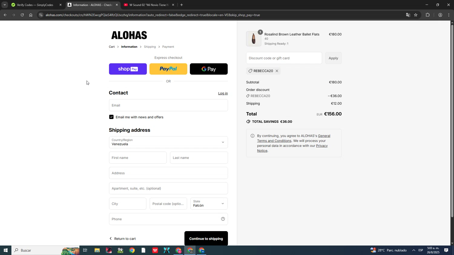Close the YouTube W Sound tab
The height and width of the screenshot is (255, 454).
(x=173, y=5)
